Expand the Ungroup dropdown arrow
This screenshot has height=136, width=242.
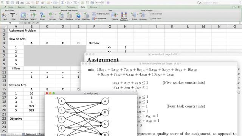(x=146, y=15)
